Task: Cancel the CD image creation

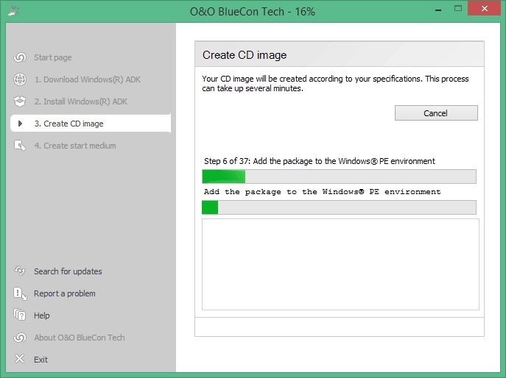Action: coord(436,113)
